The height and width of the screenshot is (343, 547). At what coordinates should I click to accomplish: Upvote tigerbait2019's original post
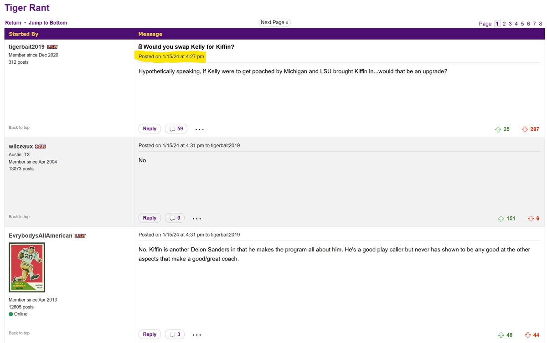coord(498,129)
